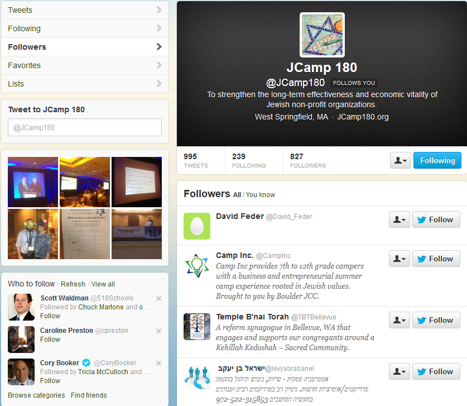Click the chevron next to Favorites
Image resolution: width=467 pixels, height=406 pixels.
tap(159, 65)
